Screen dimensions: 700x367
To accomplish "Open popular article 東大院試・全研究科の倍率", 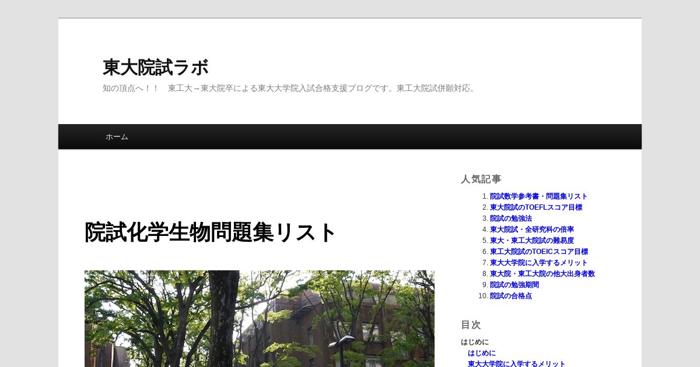I will [x=531, y=230].
